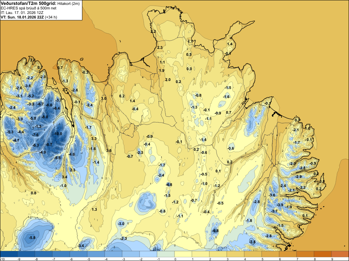The width and height of the screenshot is (349, 261).
Task: Click the legend swatch between 0 and 1
Action: tap(183, 254)
